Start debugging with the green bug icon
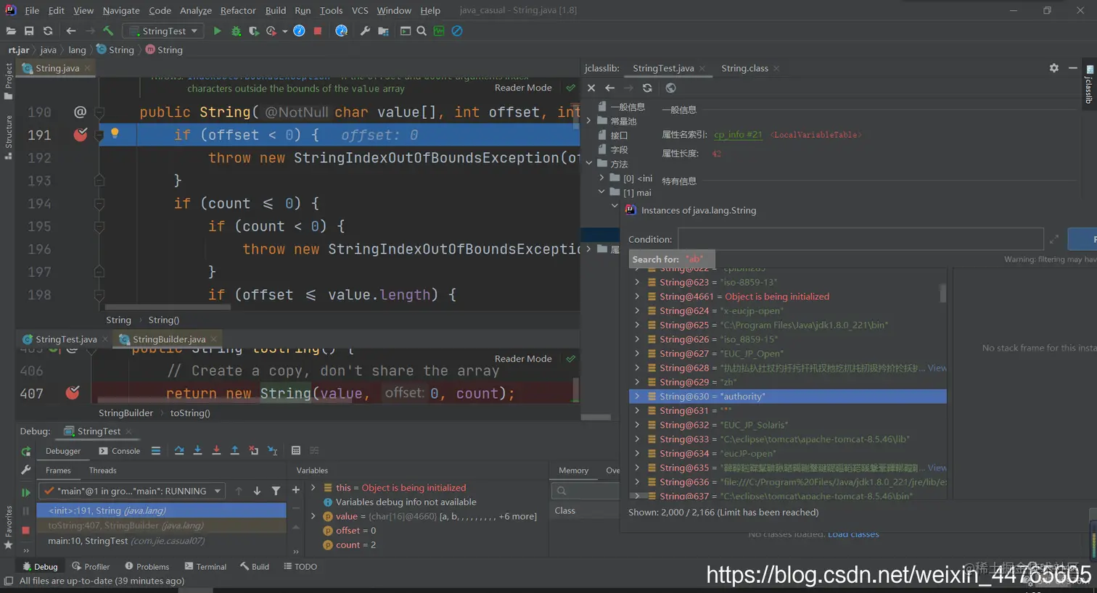This screenshot has height=593, width=1097. (x=236, y=31)
